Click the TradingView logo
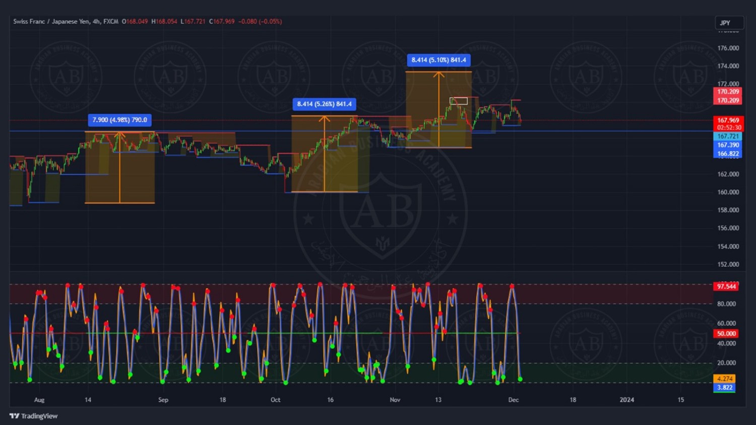The image size is (756, 425). click(x=33, y=416)
